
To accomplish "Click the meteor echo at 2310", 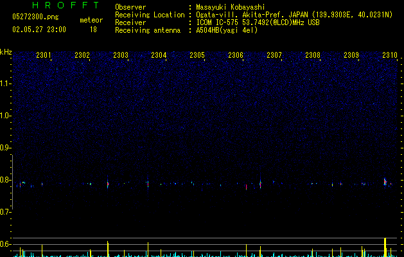I will click(385, 182).
